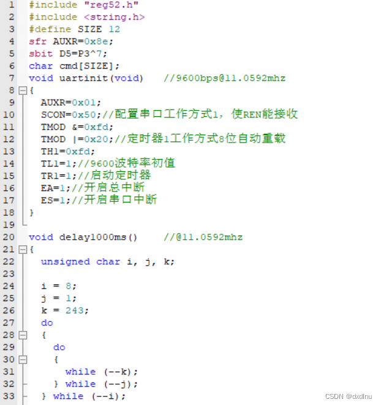Click line number 1 in the gutter
The height and width of the screenshot is (405, 381).
tap(12, 5)
